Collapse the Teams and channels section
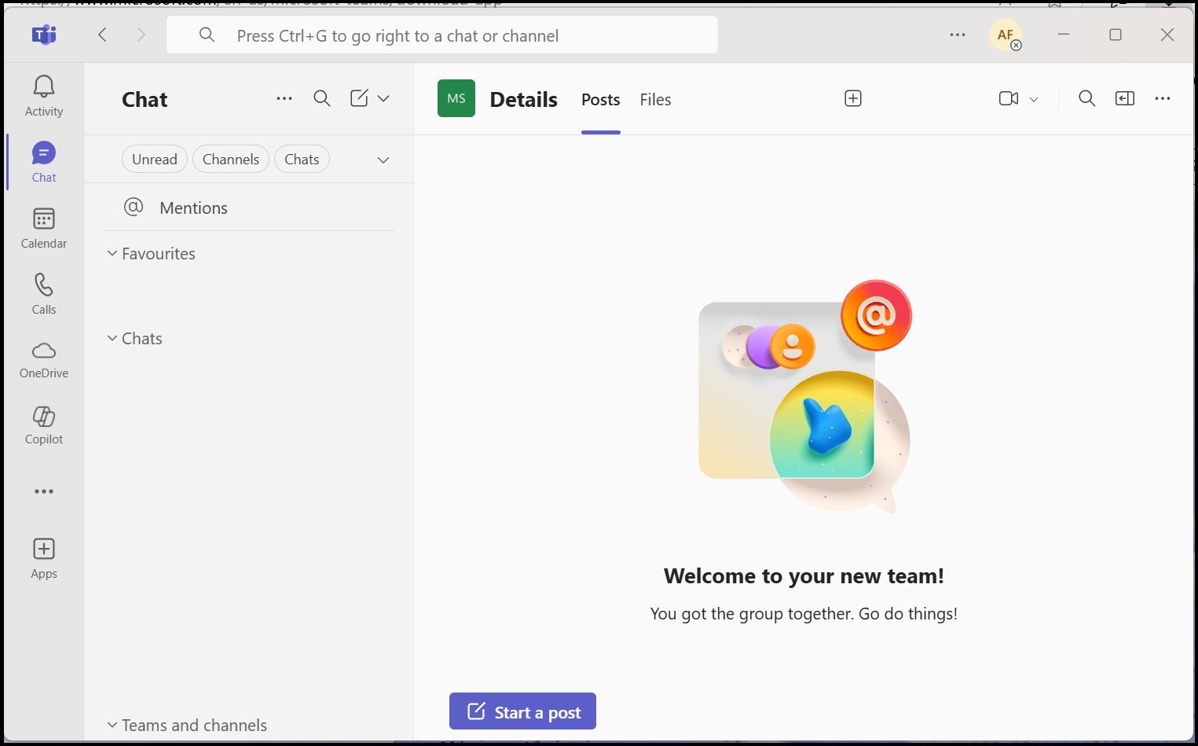The width and height of the screenshot is (1198, 746). [x=112, y=725]
